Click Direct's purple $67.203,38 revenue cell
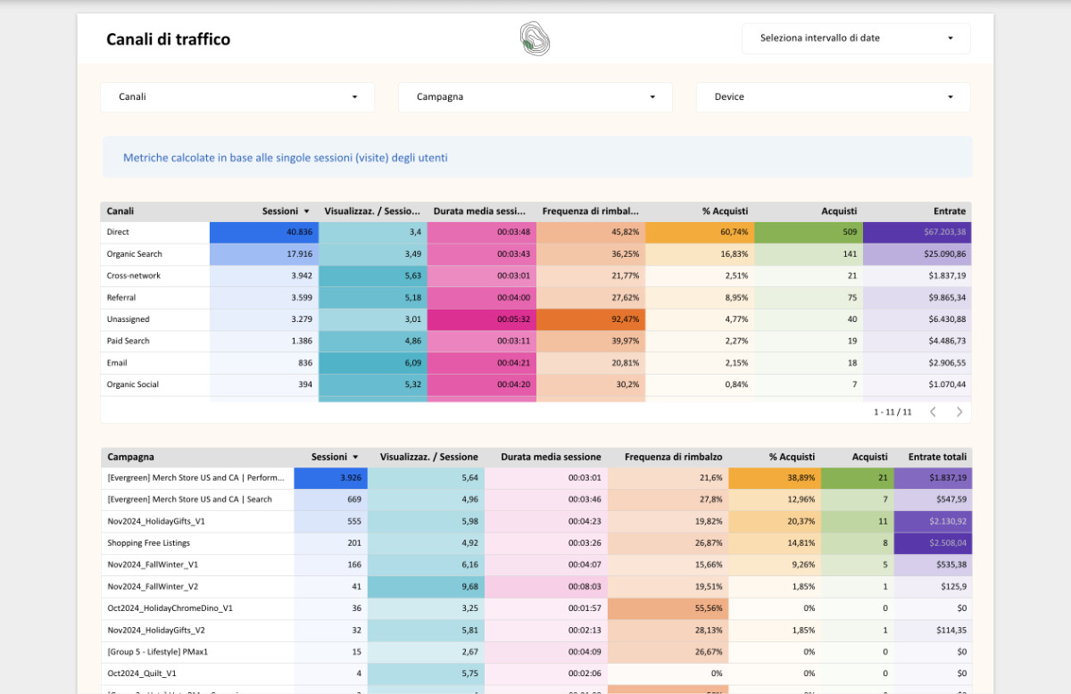Image resolution: width=1071 pixels, height=694 pixels. pos(917,232)
